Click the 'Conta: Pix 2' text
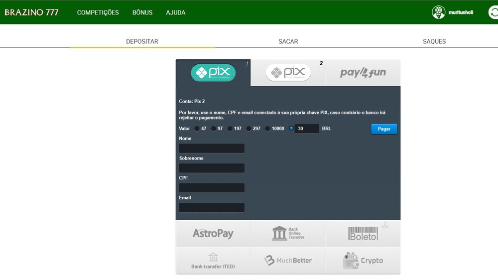 (x=192, y=101)
